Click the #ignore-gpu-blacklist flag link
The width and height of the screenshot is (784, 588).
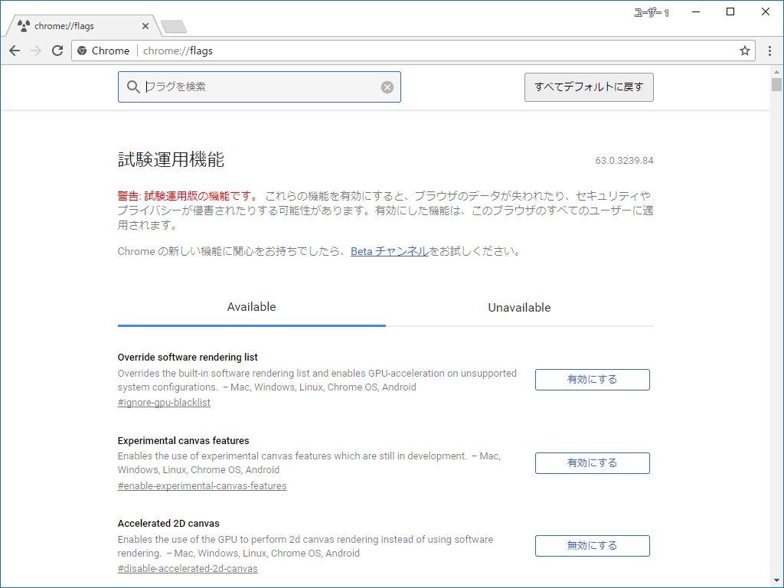coord(163,402)
